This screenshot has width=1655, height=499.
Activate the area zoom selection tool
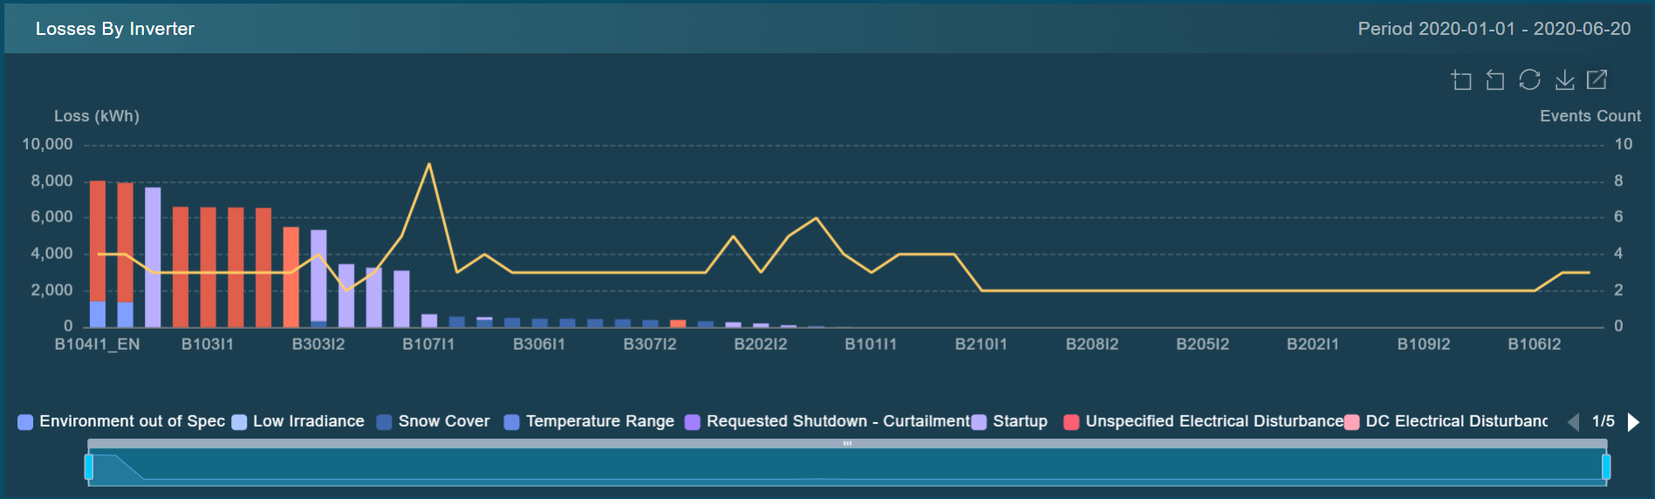pos(1461,80)
